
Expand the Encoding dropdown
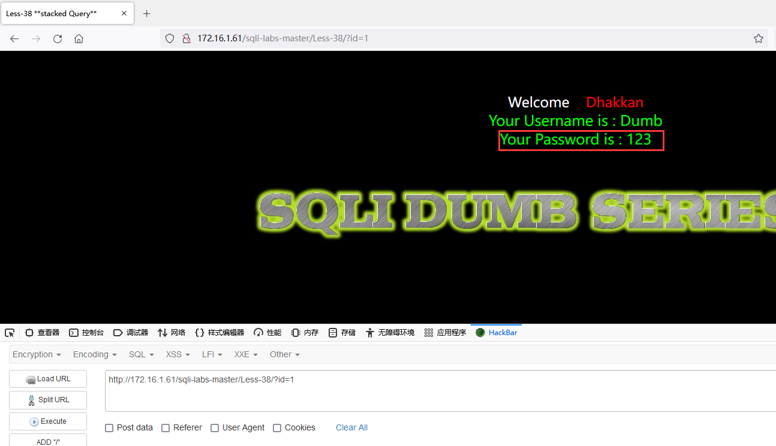click(94, 354)
